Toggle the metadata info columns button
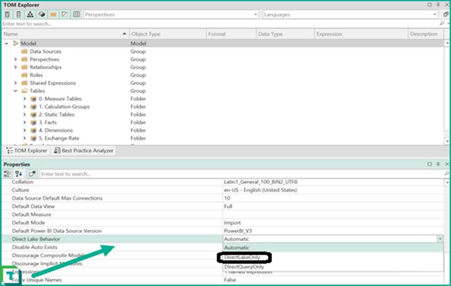 pyautogui.click(x=76, y=14)
